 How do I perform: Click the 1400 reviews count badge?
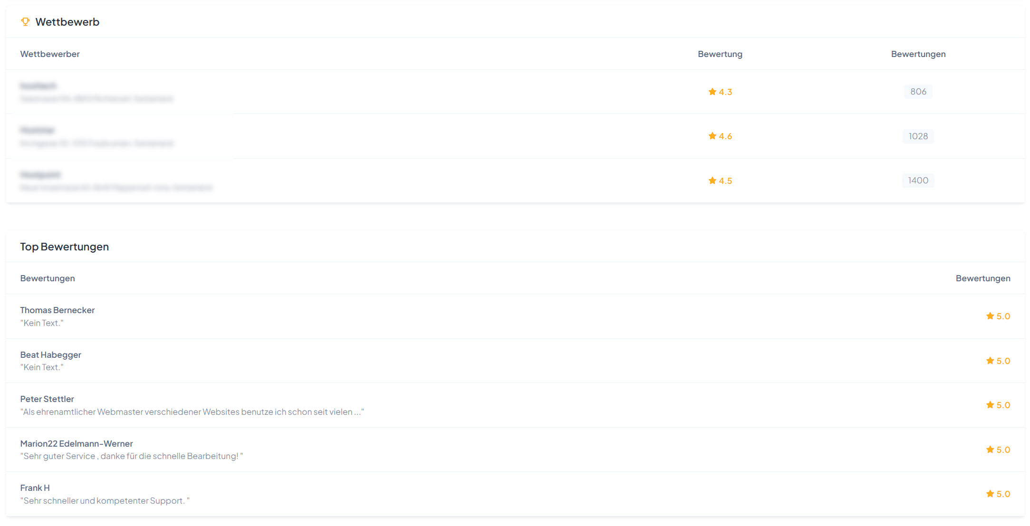[x=918, y=181]
